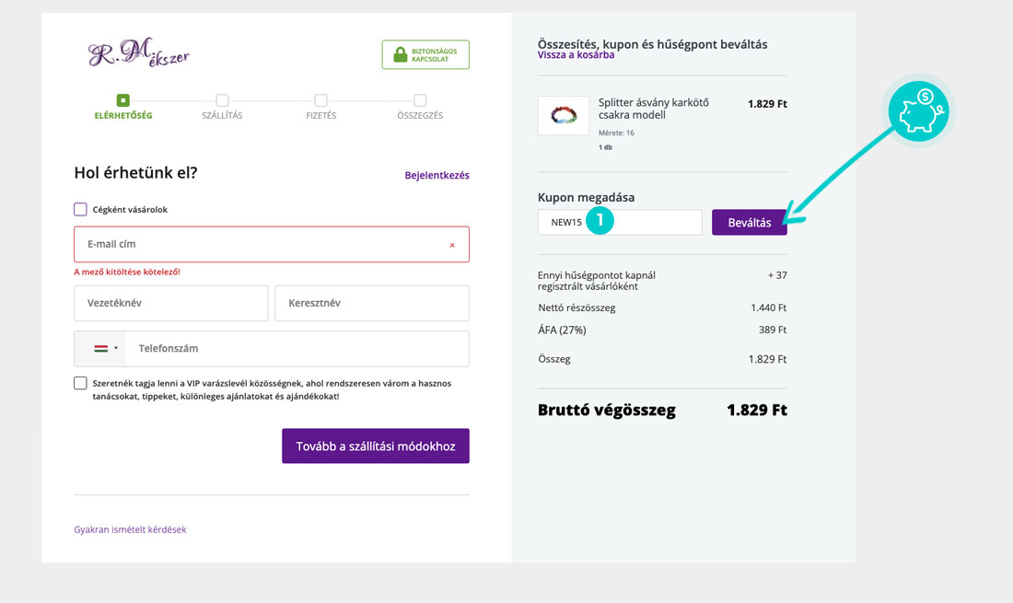The height and width of the screenshot is (603, 1013).
Task: Go to the Fizetés checkout step
Action: coord(320,107)
